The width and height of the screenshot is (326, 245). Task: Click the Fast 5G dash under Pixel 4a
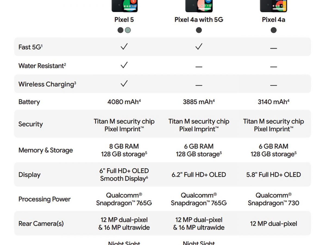(x=274, y=48)
